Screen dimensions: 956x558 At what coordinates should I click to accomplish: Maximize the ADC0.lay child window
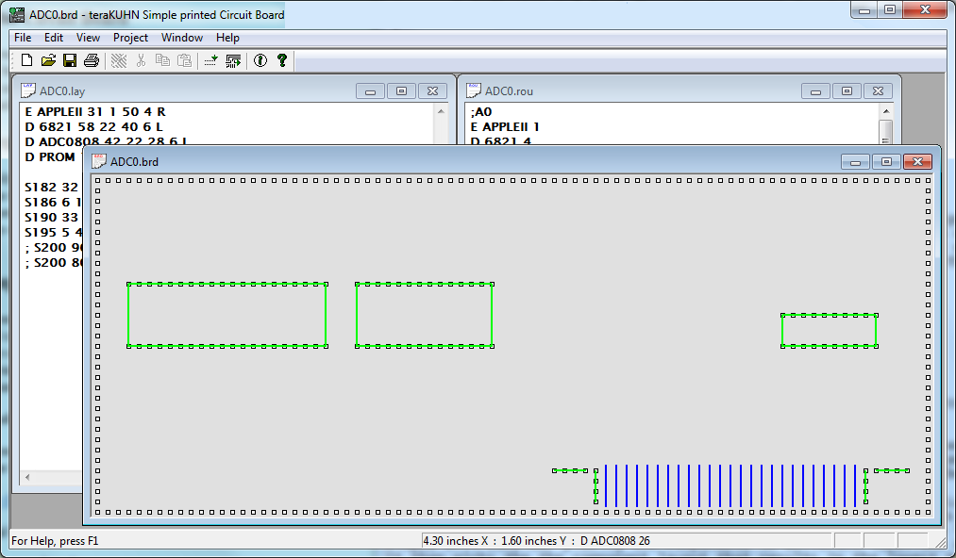pos(401,91)
